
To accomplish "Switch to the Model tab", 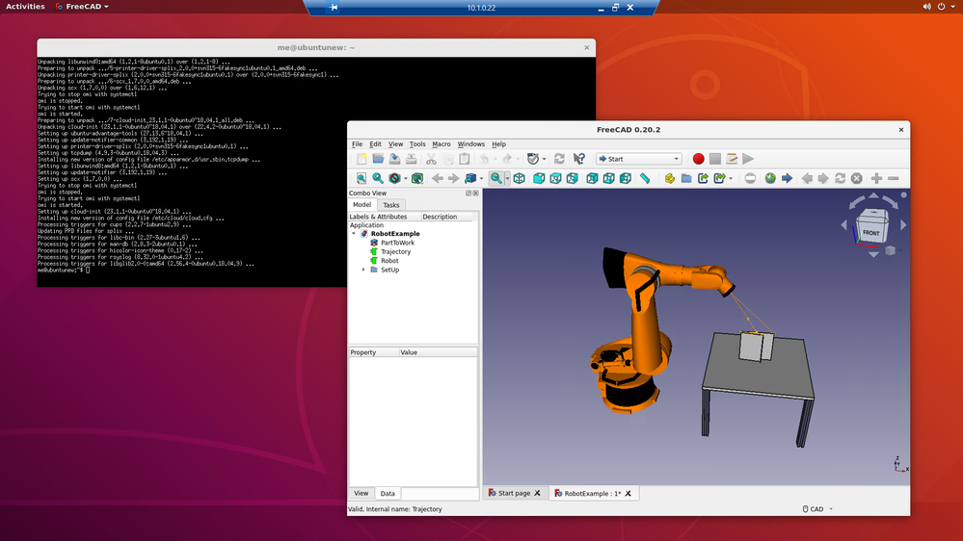I will click(361, 204).
